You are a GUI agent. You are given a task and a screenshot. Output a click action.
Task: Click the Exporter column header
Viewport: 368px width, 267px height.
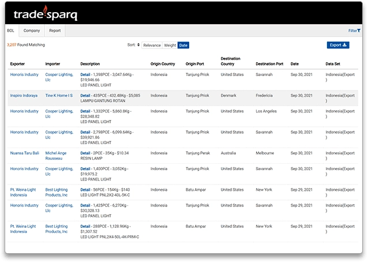coord(17,64)
